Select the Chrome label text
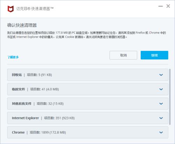 18,132
